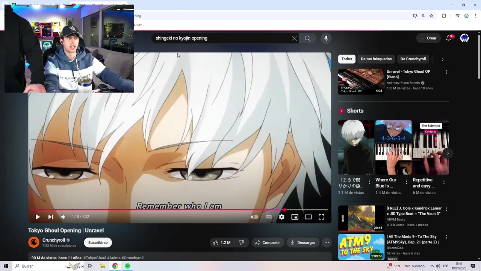The image size is (481, 271).
Task: Open Unravel Piano video thumbnail
Action: pos(361,81)
